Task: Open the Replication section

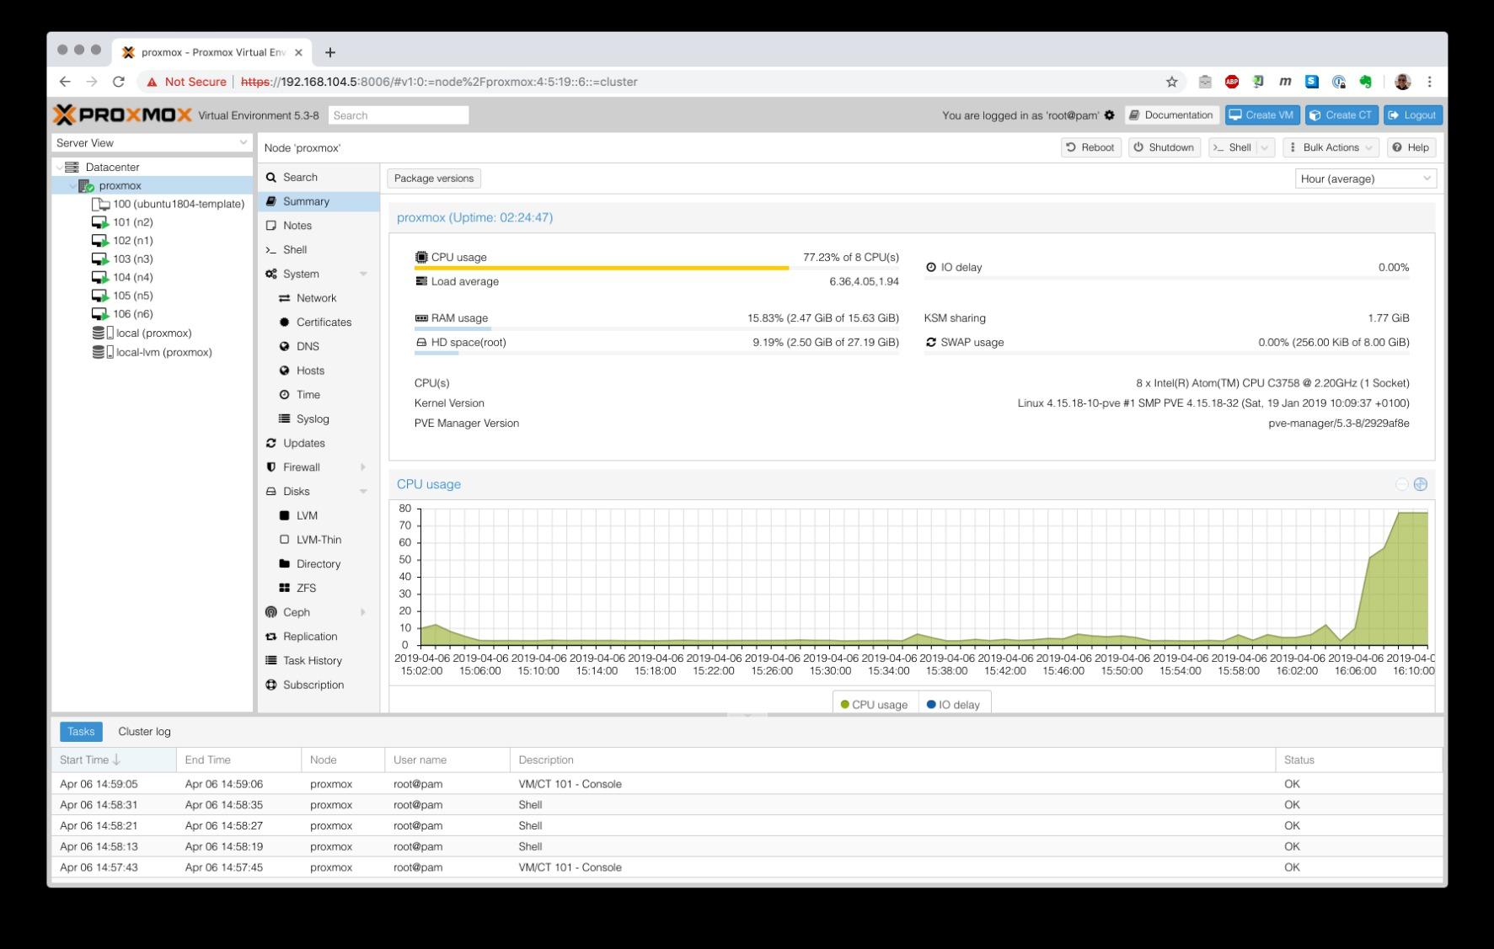Action: 319,637
